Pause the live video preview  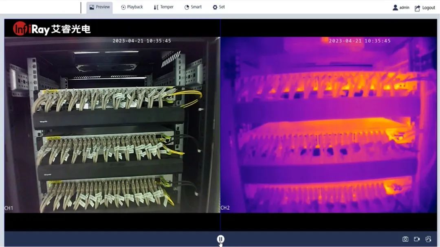pos(220,239)
